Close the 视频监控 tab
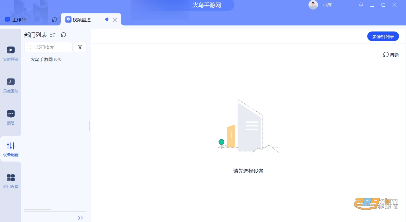Image resolution: width=406 pixels, height=222 pixels. tap(115, 20)
